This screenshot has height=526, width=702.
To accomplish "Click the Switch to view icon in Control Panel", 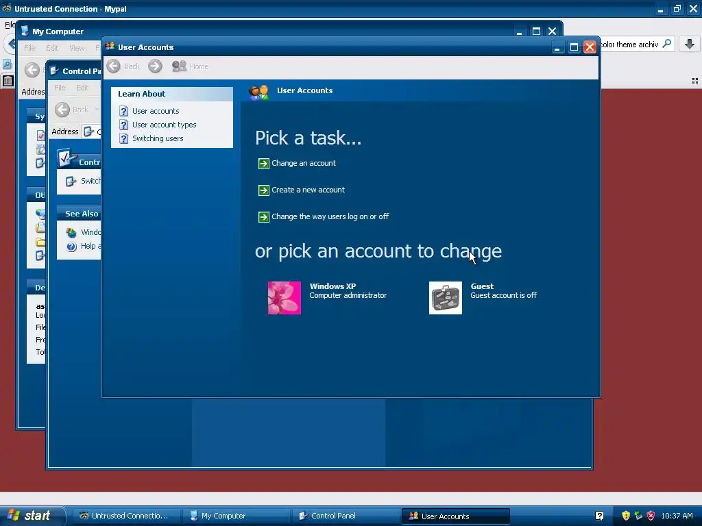I will [71, 181].
